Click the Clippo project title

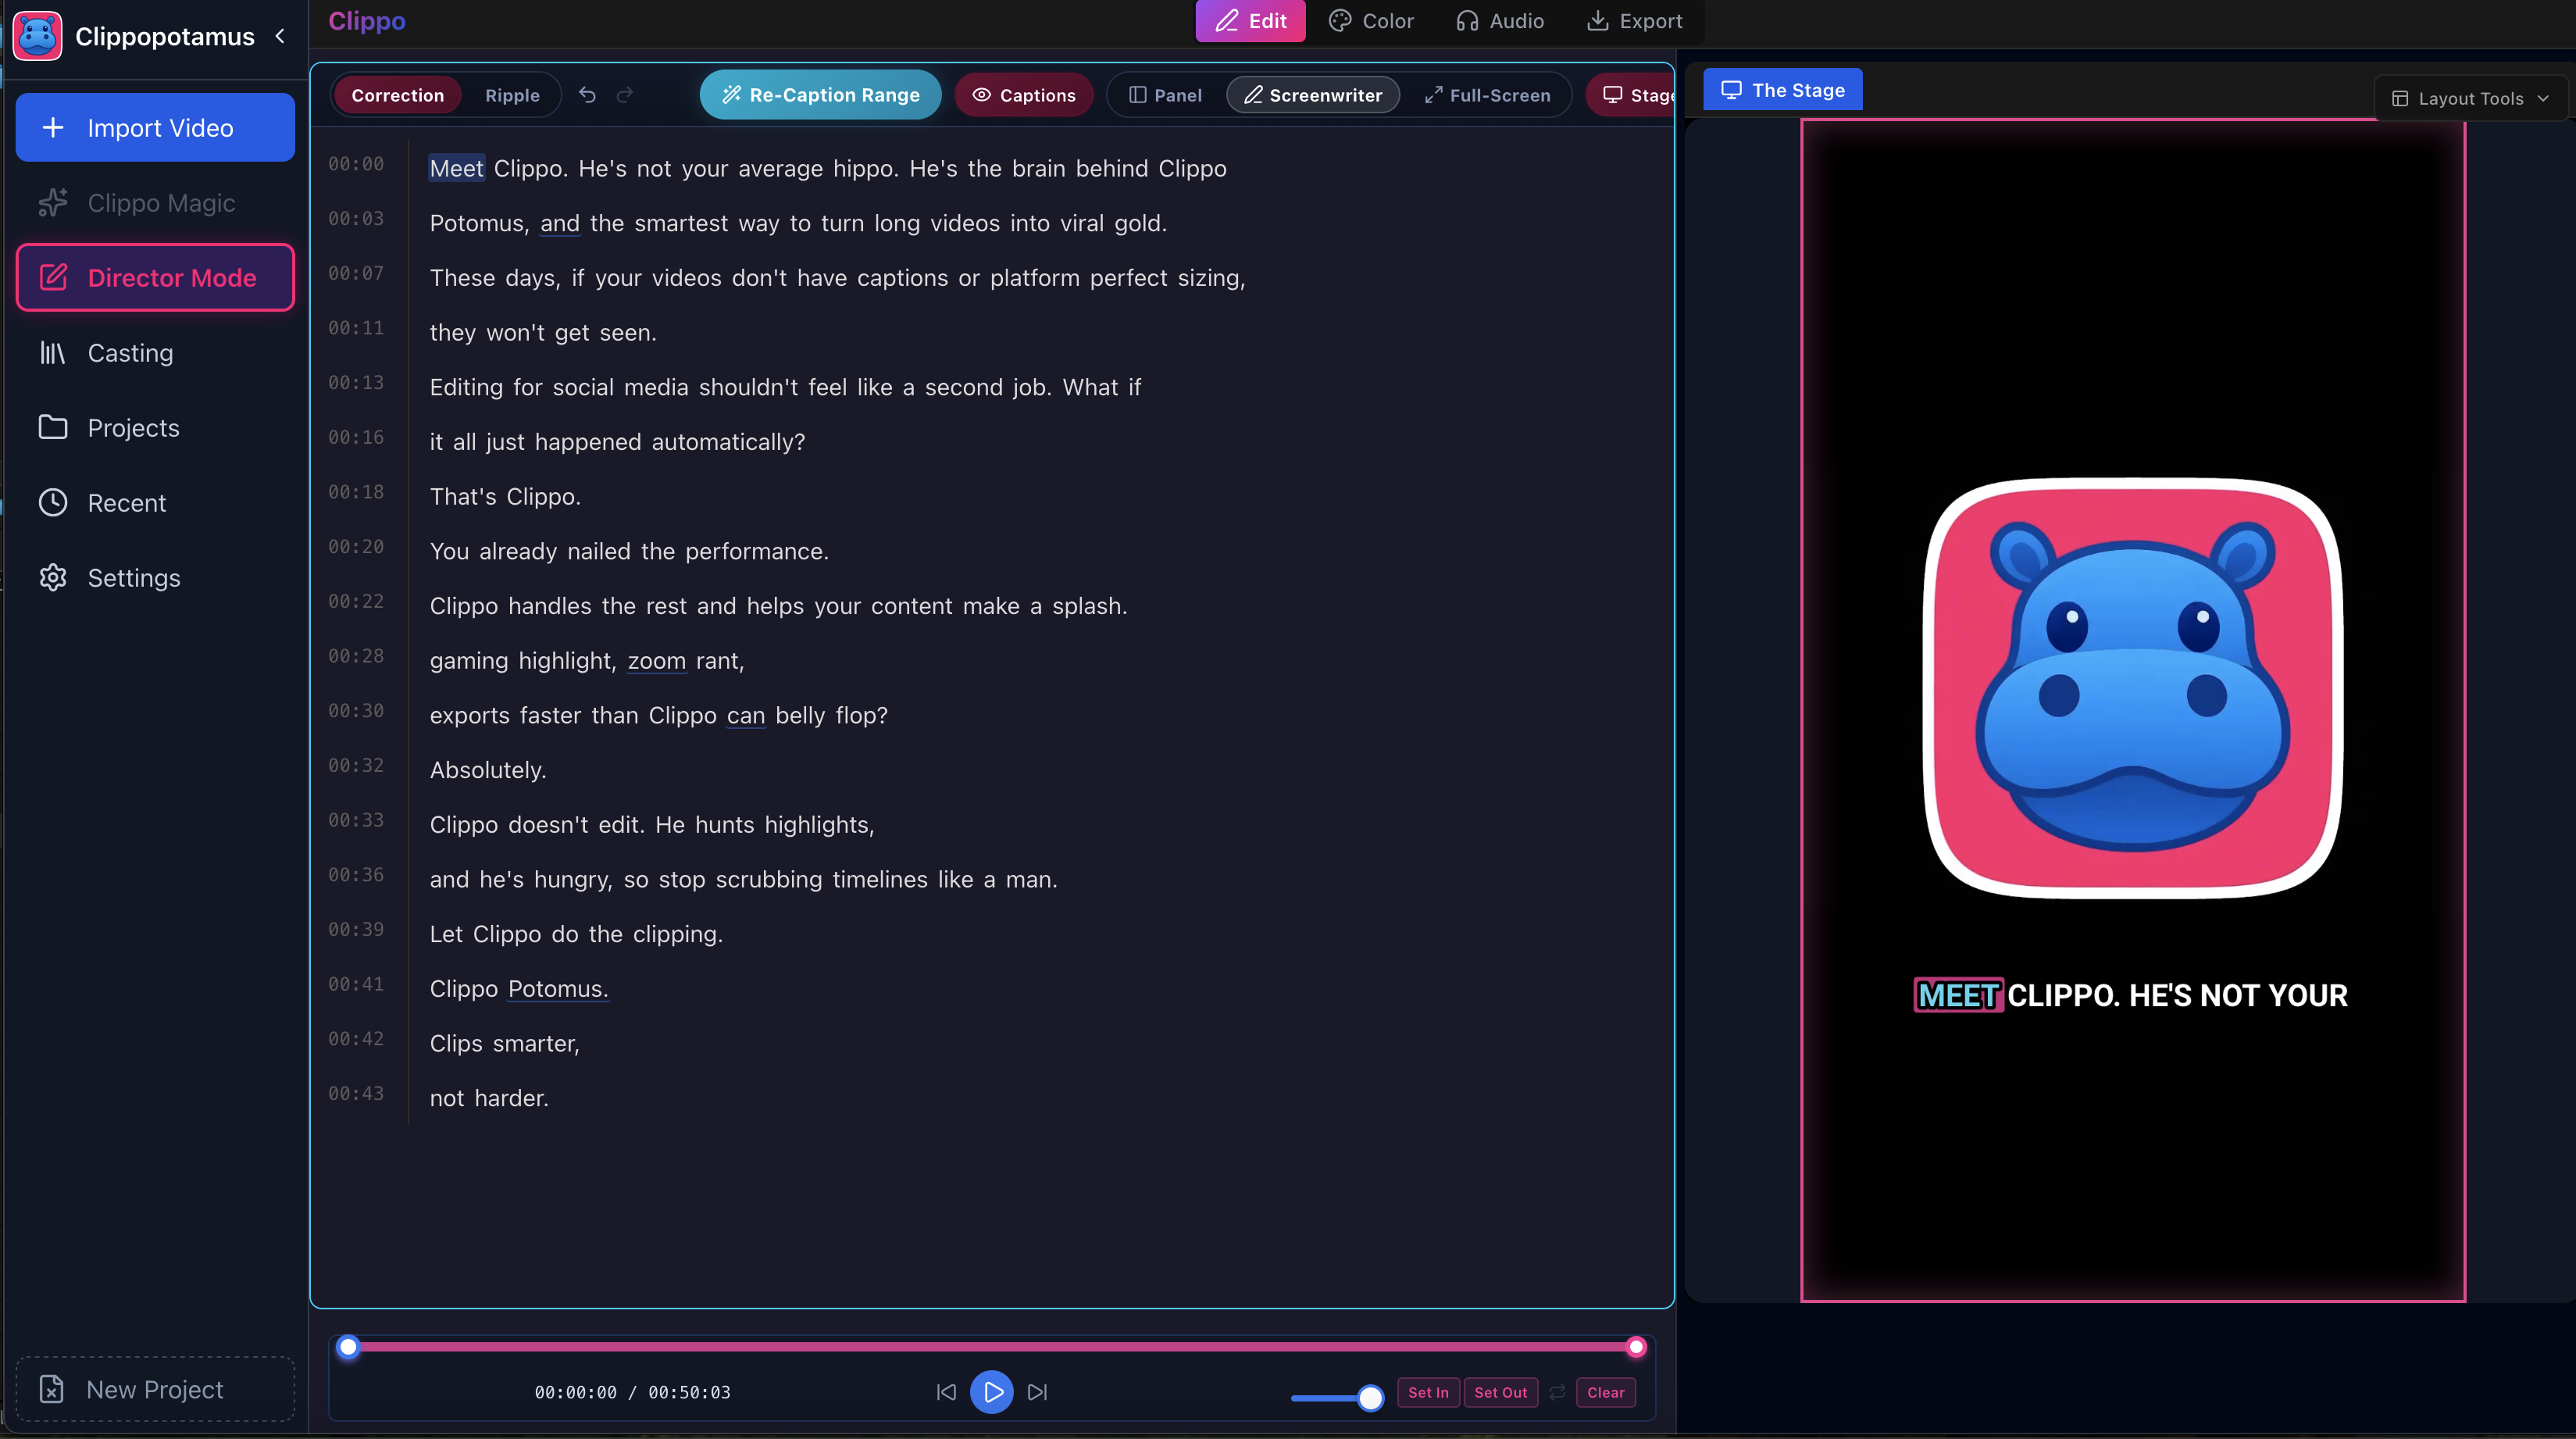click(367, 21)
